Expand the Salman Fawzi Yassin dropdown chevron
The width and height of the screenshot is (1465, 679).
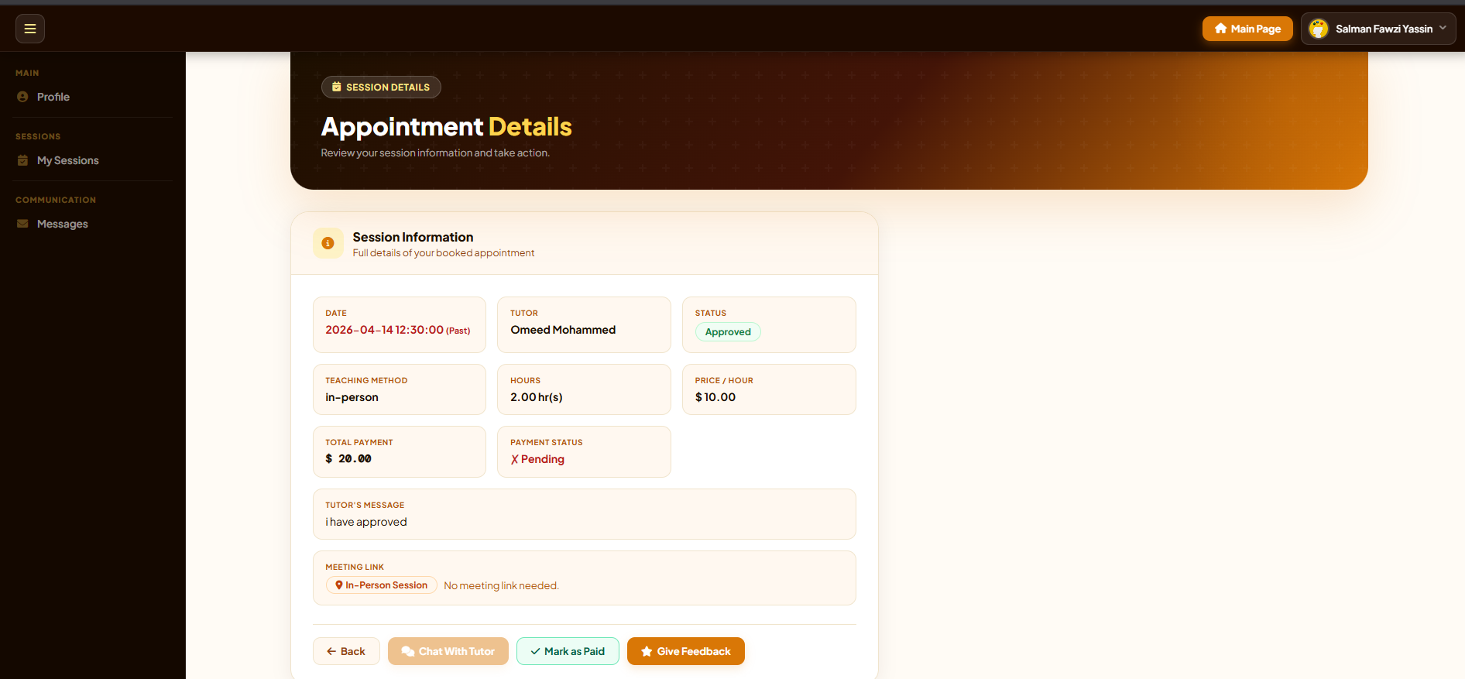(1443, 28)
